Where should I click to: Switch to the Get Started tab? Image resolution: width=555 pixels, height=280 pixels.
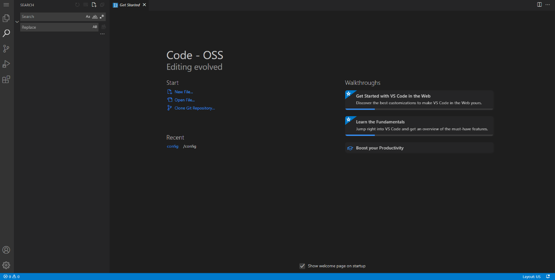pos(130,5)
